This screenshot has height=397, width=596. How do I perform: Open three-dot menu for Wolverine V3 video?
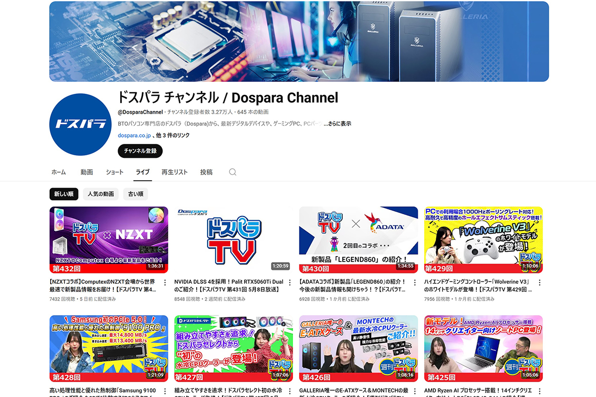click(x=539, y=283)
